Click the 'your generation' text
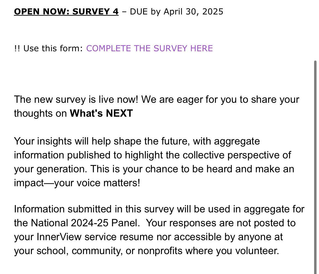This screenshot has width=319, height=274. [x=50, y=169]
